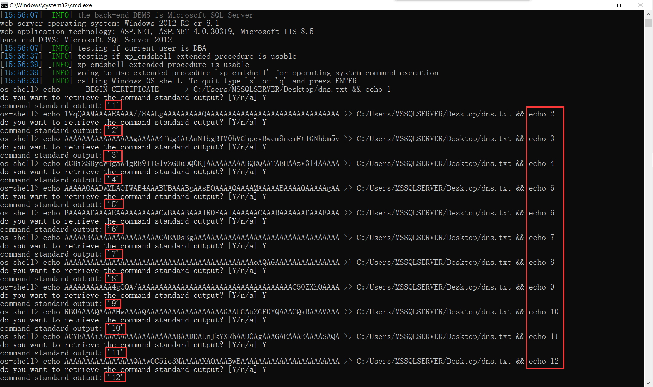
Task: Click the command output value '11'
Action: (x=116, y=353)
